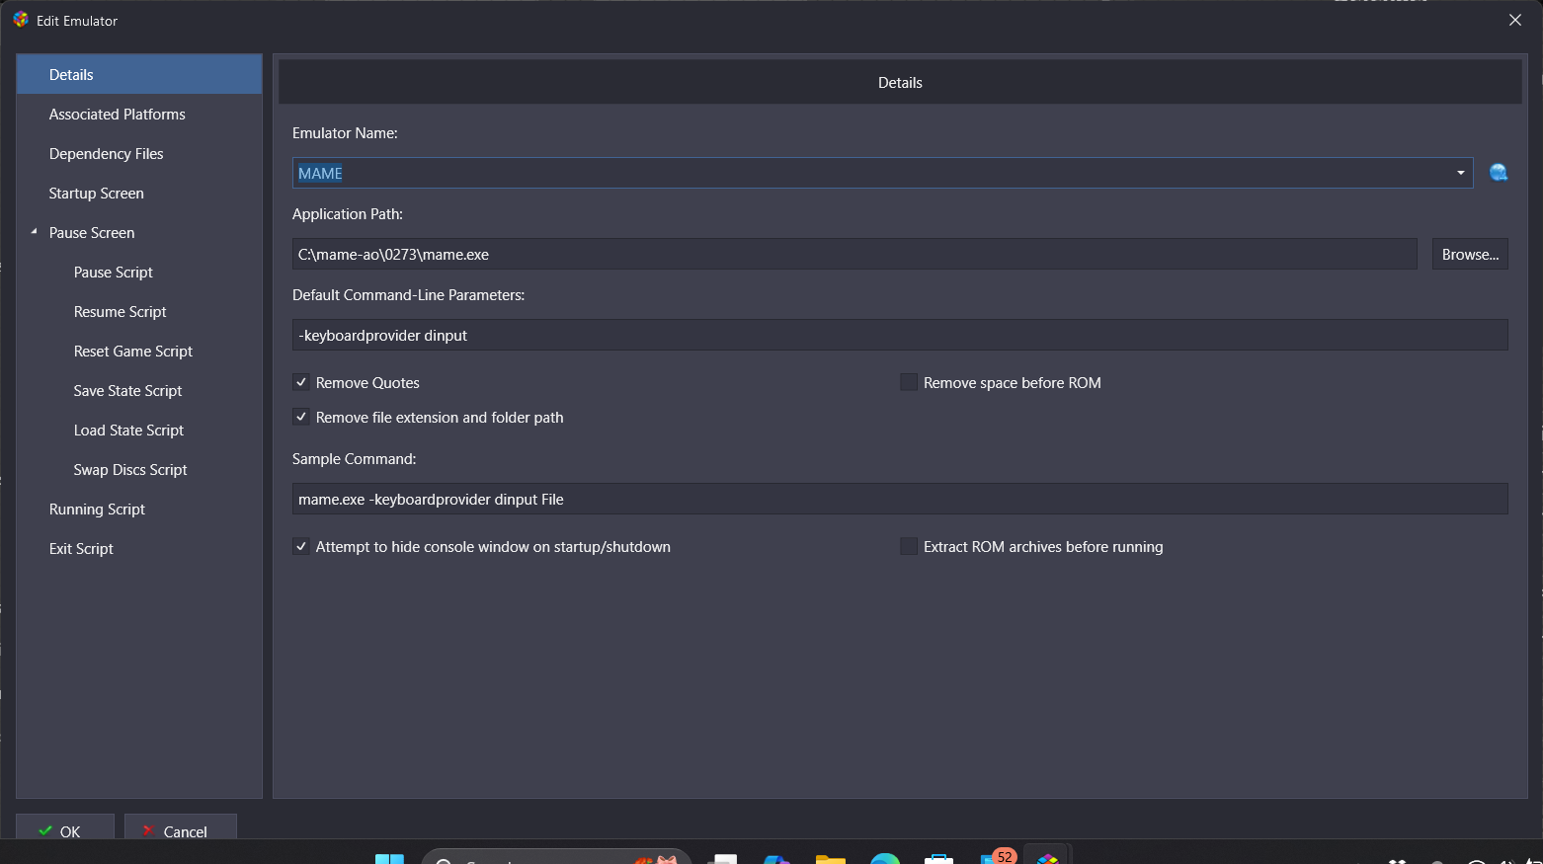
Task: Close the Edit Emulator window
Action: 1515,20
